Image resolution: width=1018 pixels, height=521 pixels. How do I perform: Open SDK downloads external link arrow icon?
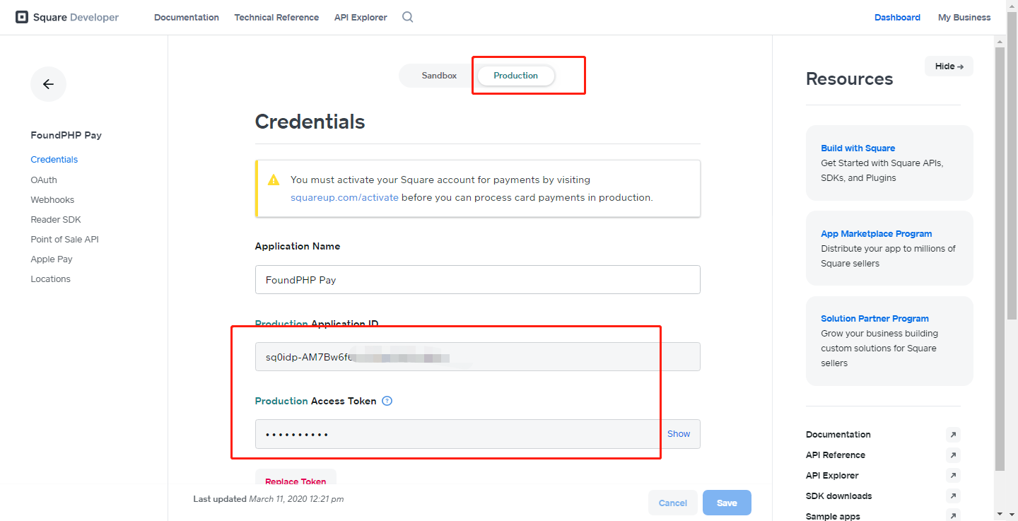coord(953,496)
